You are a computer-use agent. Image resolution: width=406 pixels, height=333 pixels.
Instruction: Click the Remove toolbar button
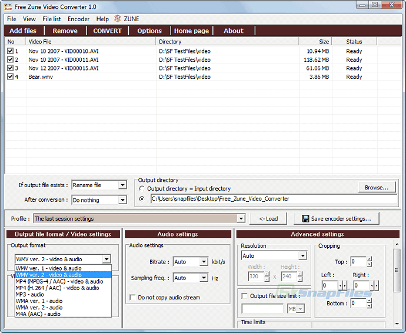pyautogui.click(x=65, y=31)
